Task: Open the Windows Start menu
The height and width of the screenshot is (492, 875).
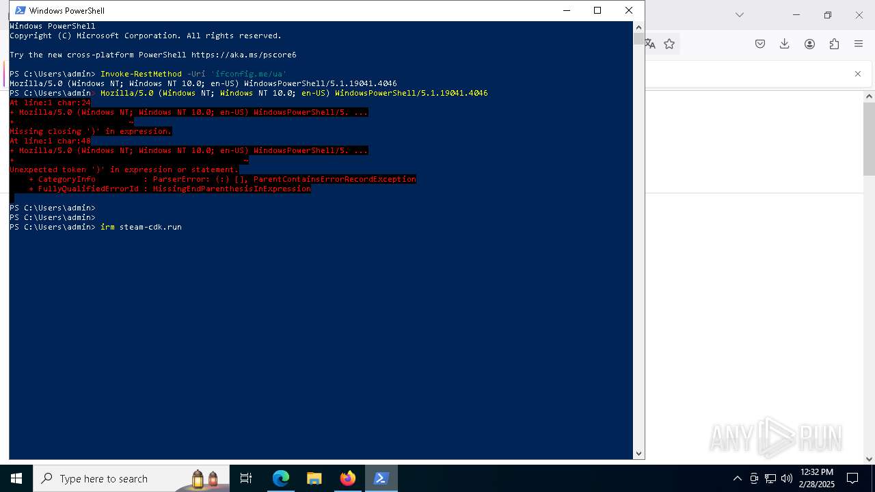Action: coord(16,478)
